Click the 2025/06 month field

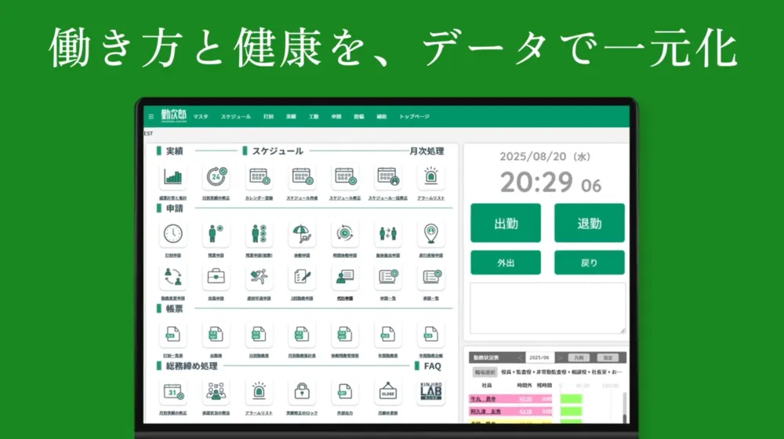click(x=539, y=358)
